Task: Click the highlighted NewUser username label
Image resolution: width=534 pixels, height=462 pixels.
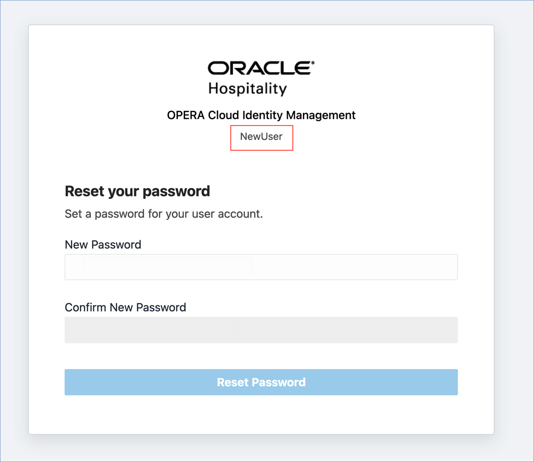Action: (x=261, y=137)
